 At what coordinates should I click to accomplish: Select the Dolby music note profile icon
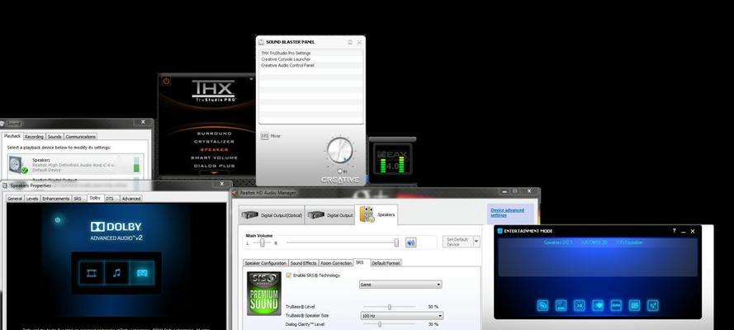(x=116, y=273)
